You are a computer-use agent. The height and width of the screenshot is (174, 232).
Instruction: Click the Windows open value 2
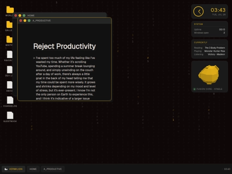tap(224, 33)
